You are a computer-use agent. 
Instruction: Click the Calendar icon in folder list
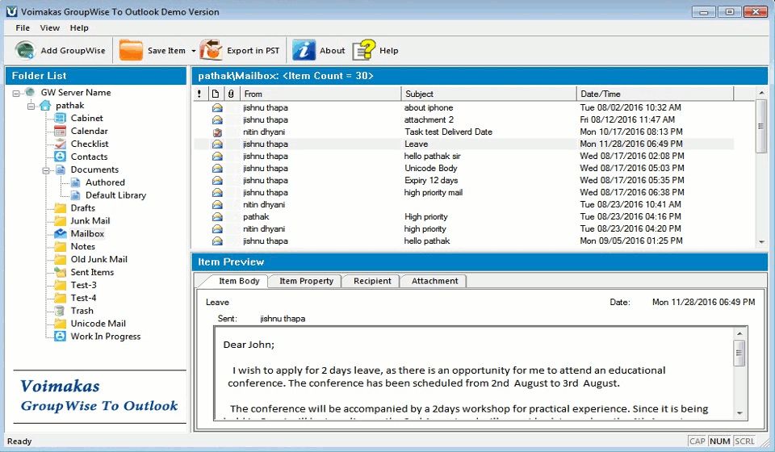(61, 131)
